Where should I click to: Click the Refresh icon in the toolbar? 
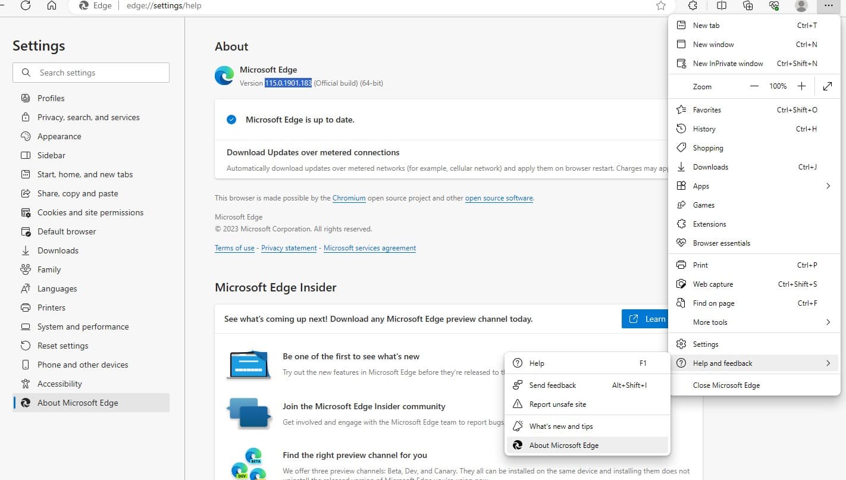click(25, 6)
